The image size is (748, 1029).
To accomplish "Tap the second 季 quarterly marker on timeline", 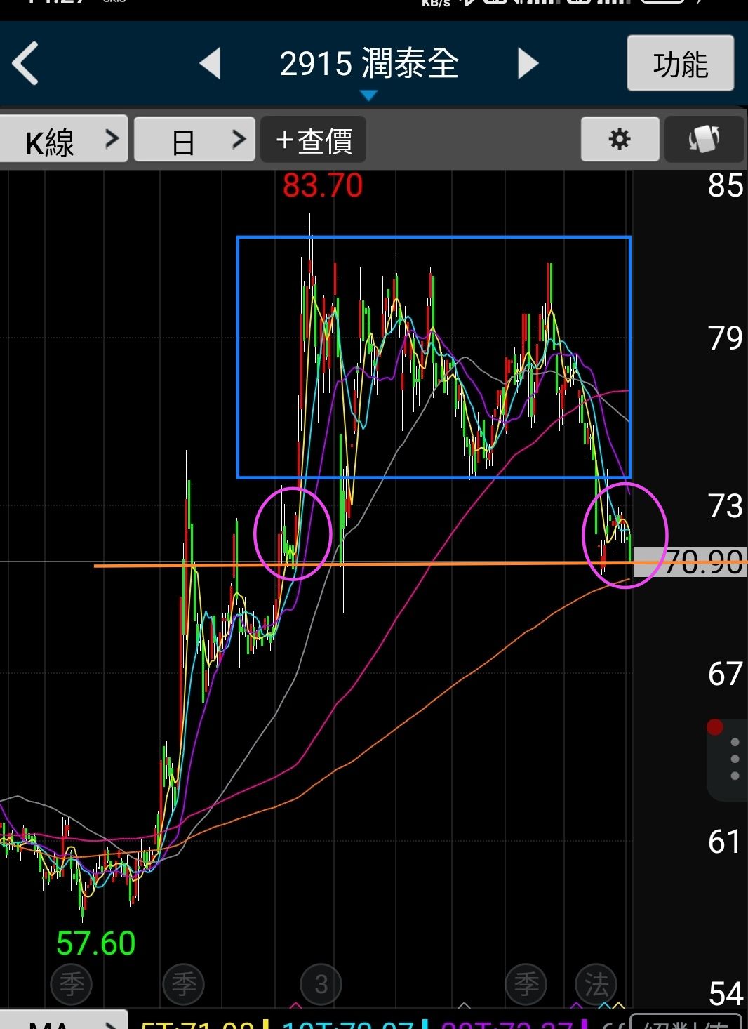I will (x=184, y=984).
